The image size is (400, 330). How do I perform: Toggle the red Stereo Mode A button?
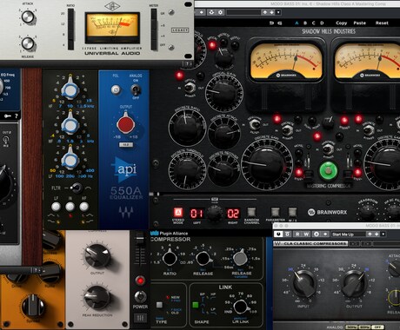coord(178,213)
